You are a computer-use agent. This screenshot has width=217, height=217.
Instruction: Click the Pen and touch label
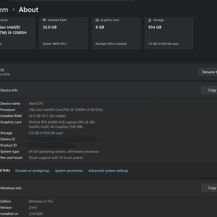click(11, 158)
